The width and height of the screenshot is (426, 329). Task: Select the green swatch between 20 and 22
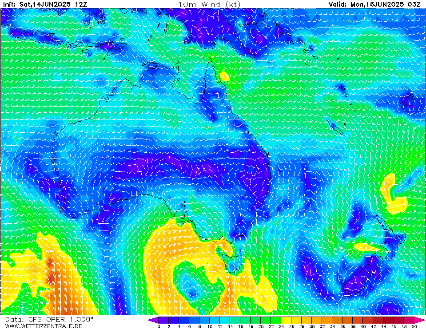click(x=266, y=320)
